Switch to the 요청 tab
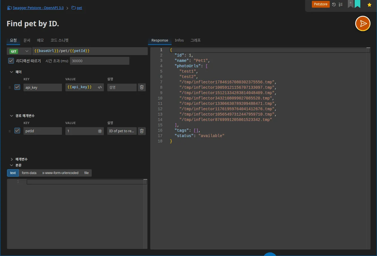Viewport: 377px width, 256px height. pyautogui.click(x=13, y=40)
